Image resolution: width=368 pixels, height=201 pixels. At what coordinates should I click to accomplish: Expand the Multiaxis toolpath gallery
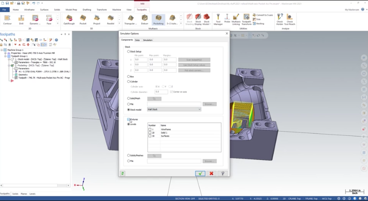point(181,23)
